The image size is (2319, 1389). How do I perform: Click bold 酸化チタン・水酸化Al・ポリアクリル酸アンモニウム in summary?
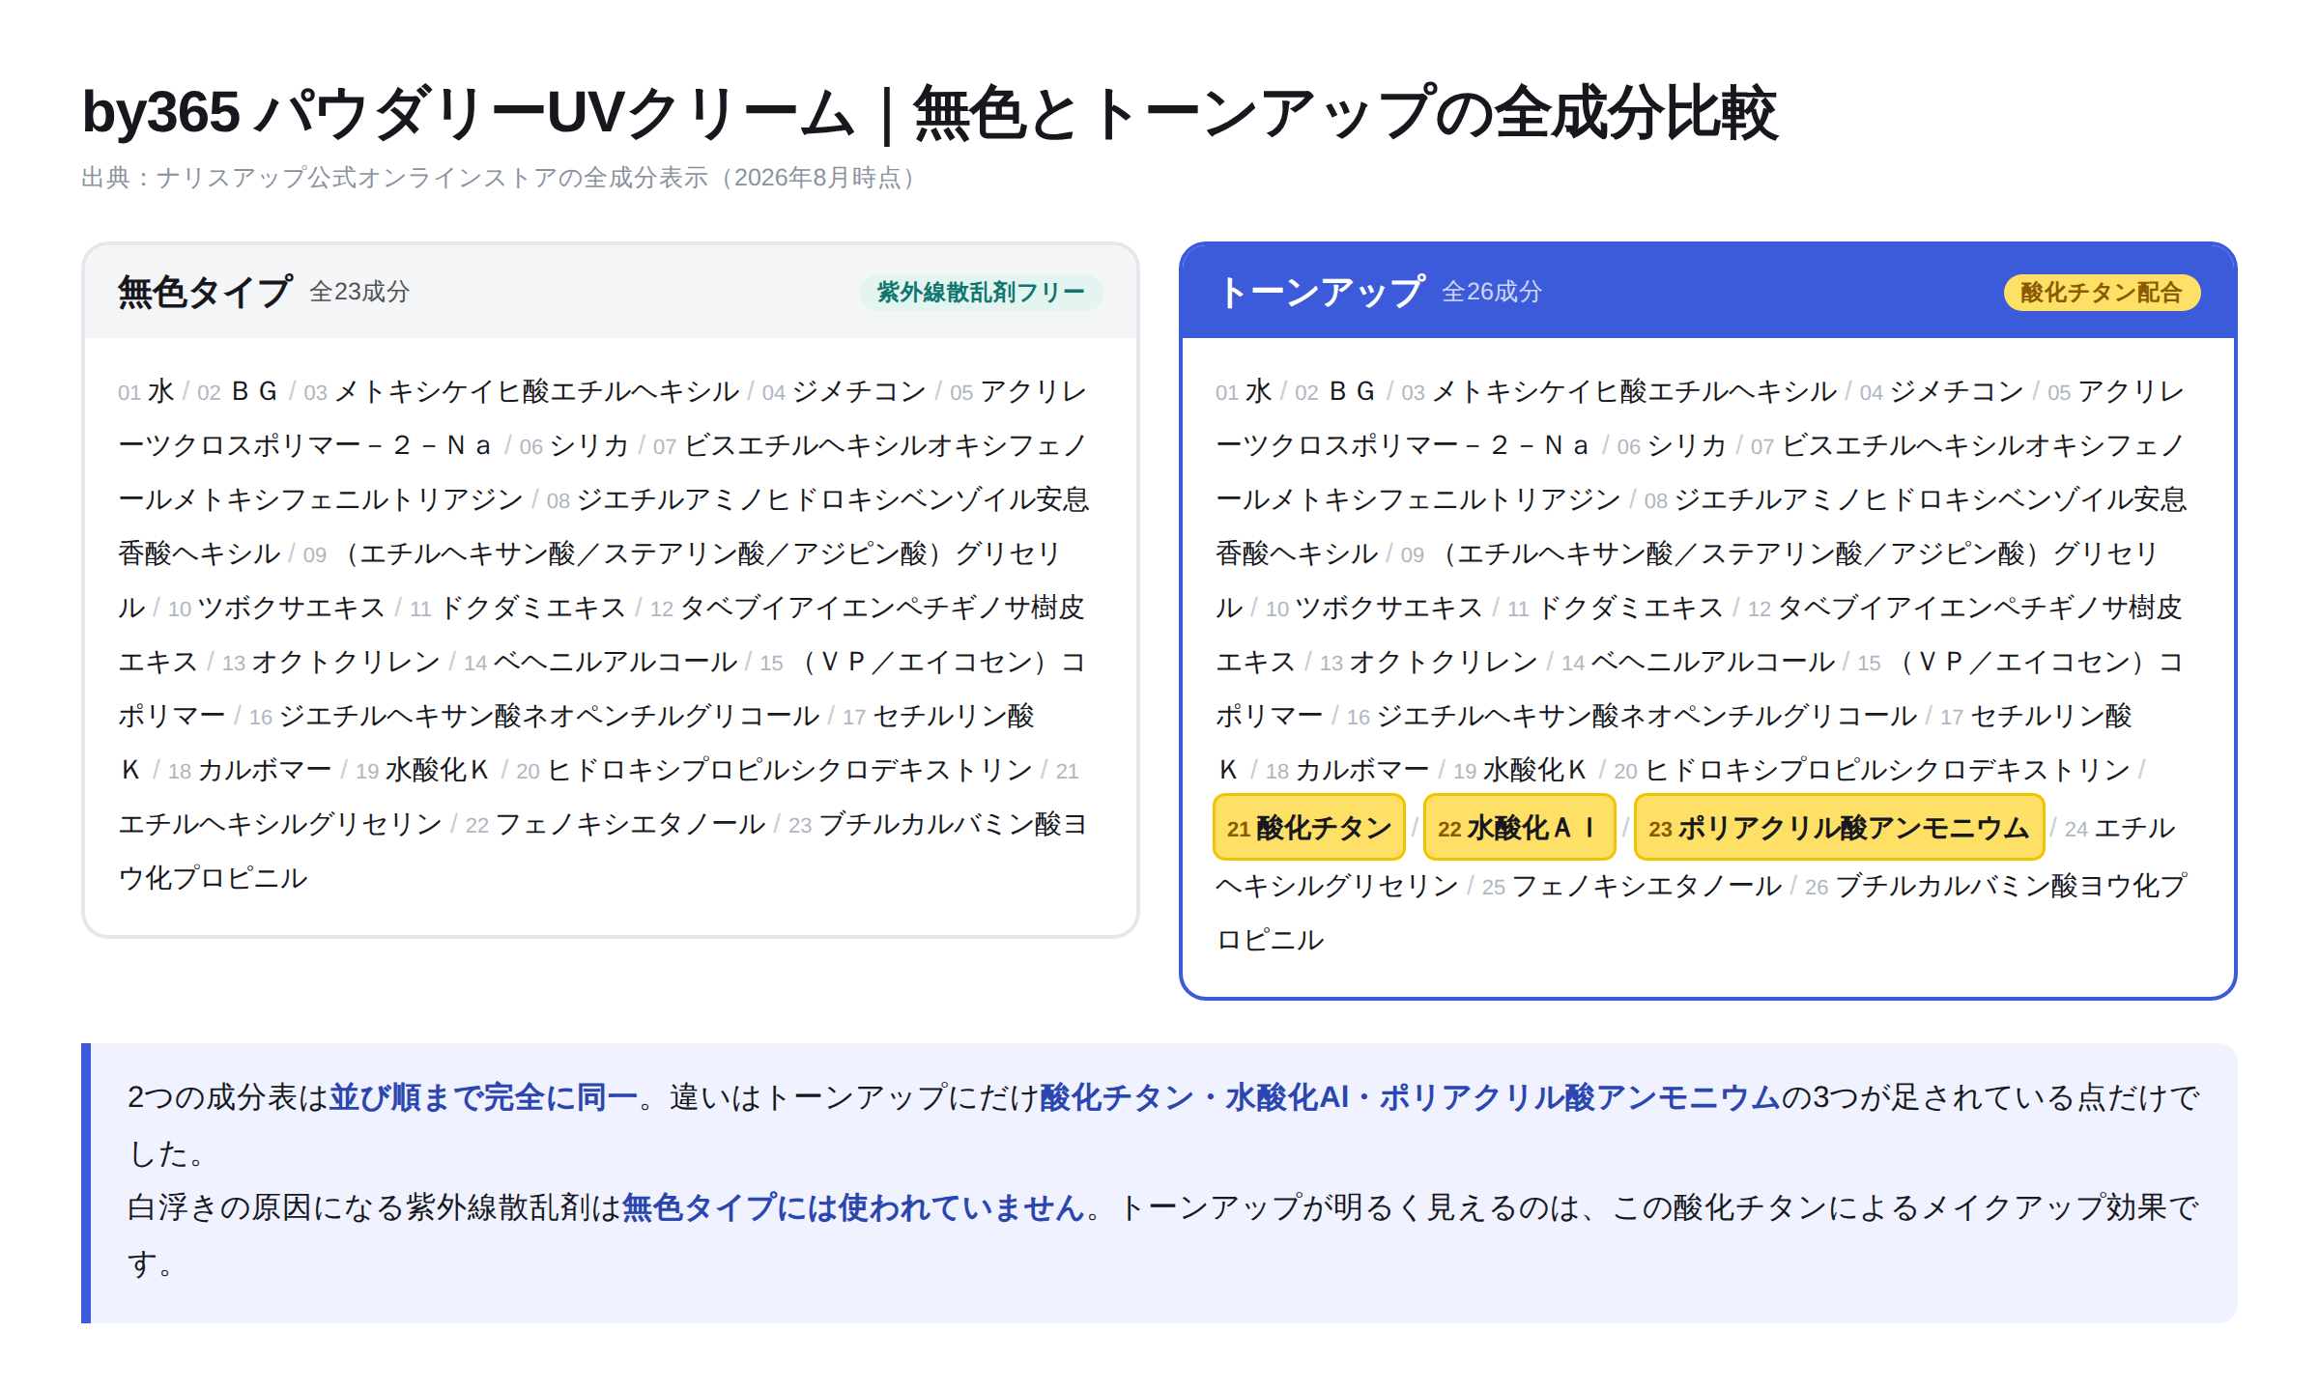click(1410, 1097)
